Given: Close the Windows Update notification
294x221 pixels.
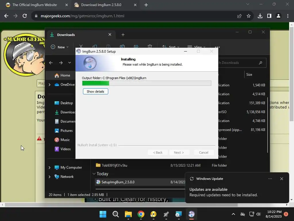Looking at the screenshot, I should (x=282, y=179).
